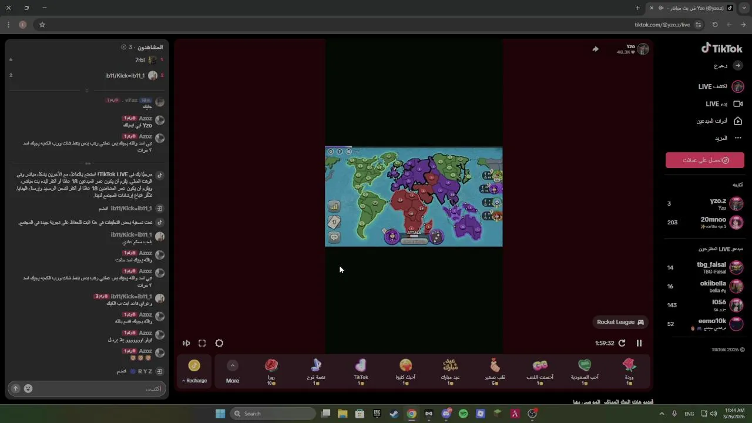Refresh the live stream
Viewport: 752px width, 423px height.
pos(622,343)
